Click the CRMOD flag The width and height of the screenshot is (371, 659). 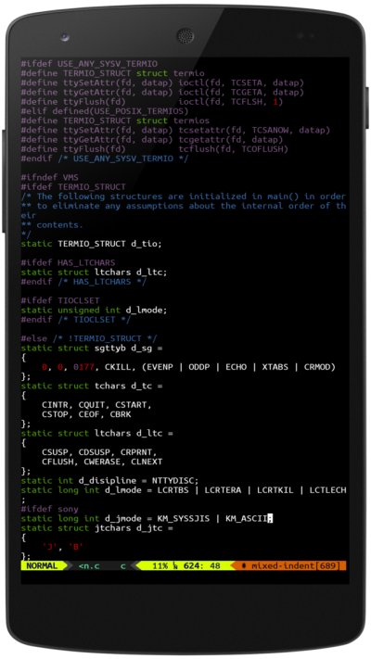coord(317,367)
